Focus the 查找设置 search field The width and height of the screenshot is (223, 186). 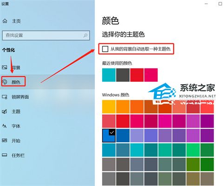[46, 35]
